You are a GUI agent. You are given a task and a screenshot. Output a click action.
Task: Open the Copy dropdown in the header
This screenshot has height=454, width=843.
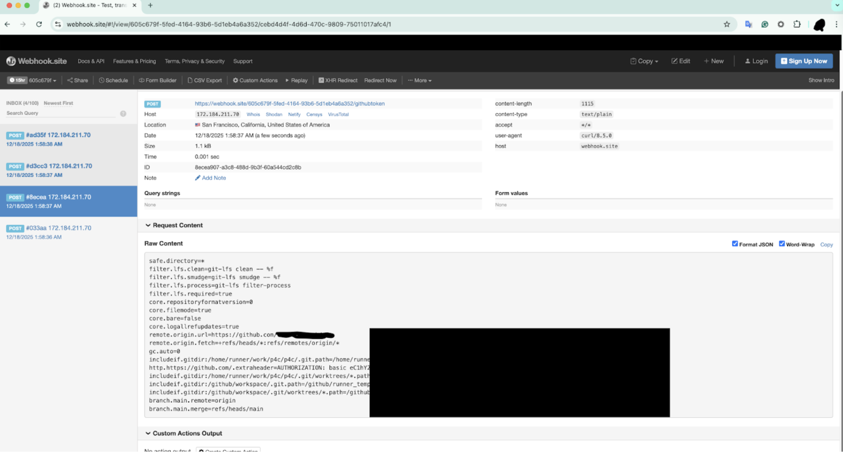point(644,61)
